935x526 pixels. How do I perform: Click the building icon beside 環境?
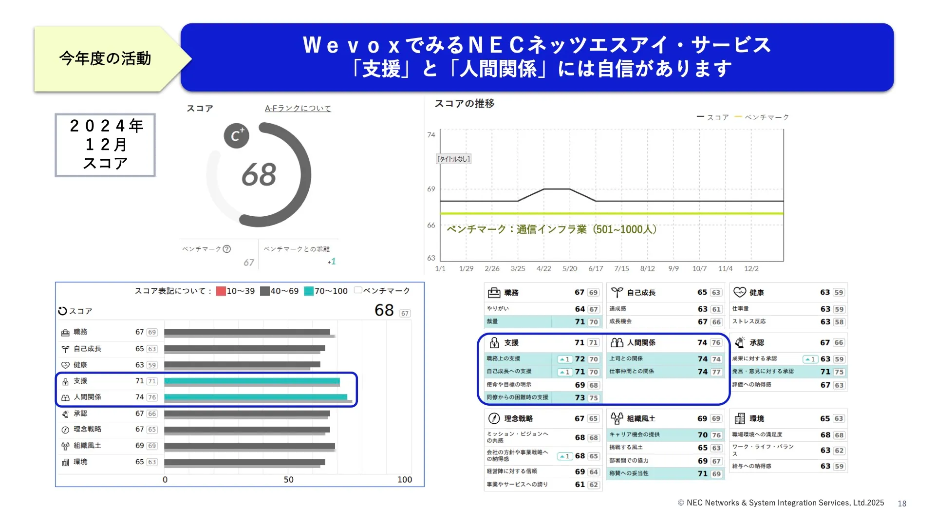pos(739,418)
